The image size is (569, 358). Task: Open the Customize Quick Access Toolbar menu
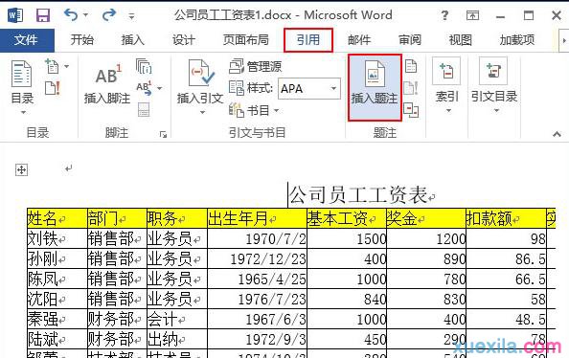point(131,16)
